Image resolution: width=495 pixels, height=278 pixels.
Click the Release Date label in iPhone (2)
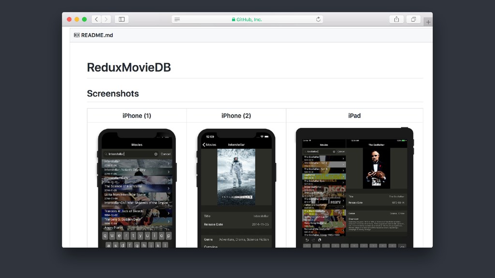click(x=213, y=224)
